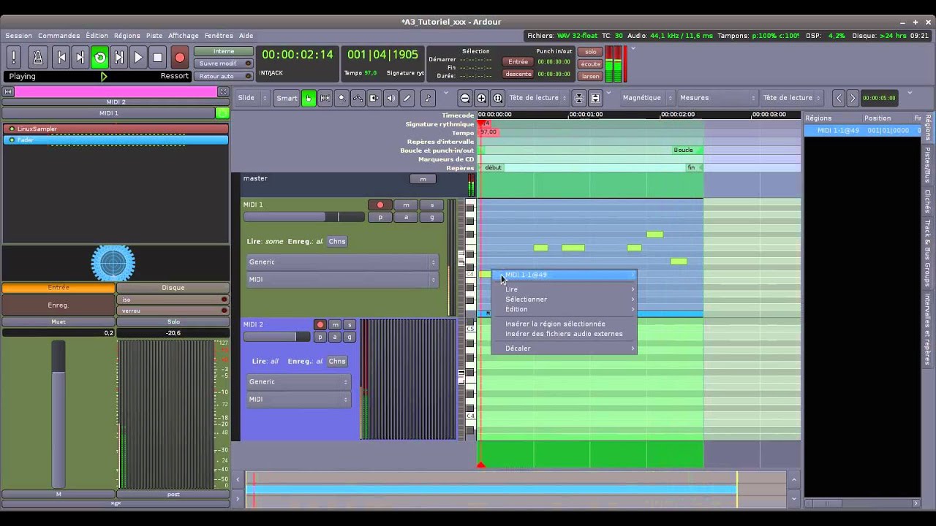Nudge forward with right arrow button
The image size is (936, 526).
852,98
